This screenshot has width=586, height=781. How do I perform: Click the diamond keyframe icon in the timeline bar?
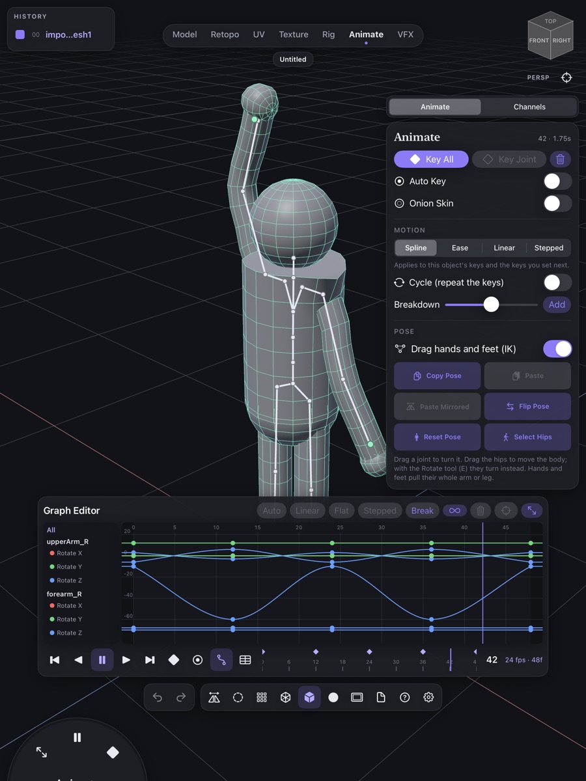pos(174,660)
